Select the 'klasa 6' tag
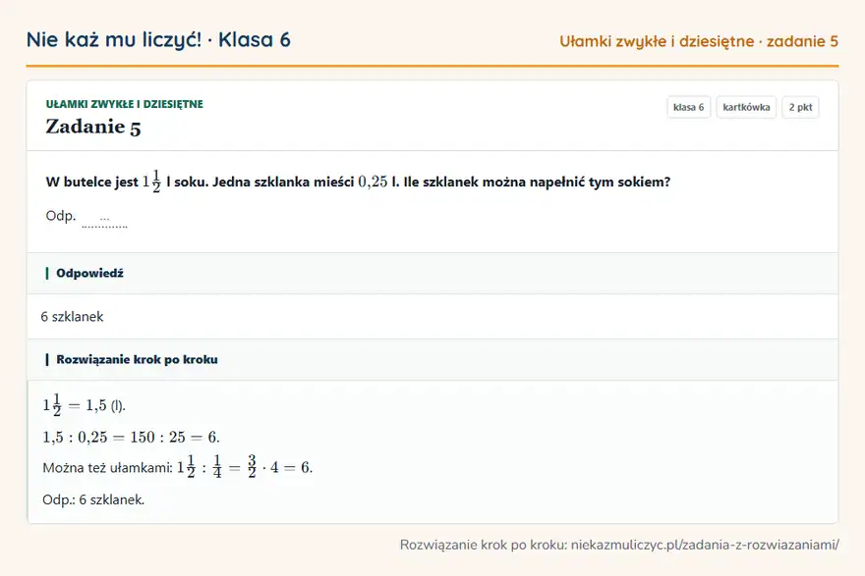 coord(688,107)
